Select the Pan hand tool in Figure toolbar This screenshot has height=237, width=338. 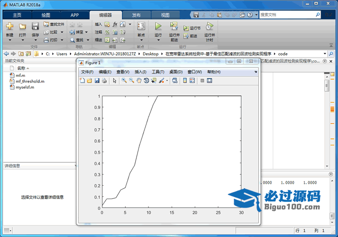coord(139,81)
